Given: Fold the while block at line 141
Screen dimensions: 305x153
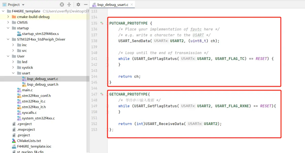Looking at the screenshot, I should point(107,59).
